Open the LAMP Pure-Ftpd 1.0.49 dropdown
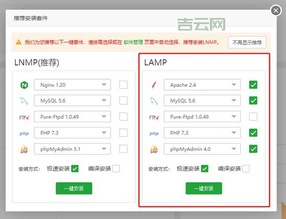The height and width of the screenshot is (219, 286). click(202, 117)
